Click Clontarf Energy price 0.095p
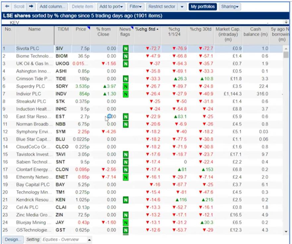 82,170
